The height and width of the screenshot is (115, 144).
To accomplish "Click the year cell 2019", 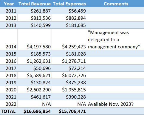I will pos(9,82).
